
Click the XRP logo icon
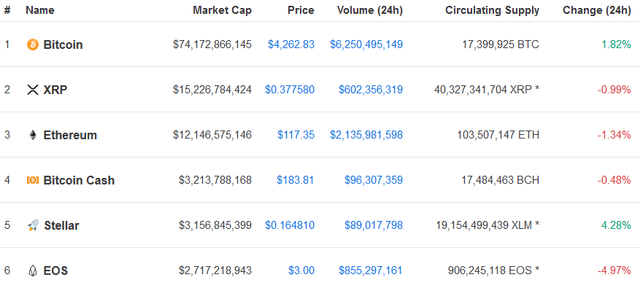pos(33,90)
